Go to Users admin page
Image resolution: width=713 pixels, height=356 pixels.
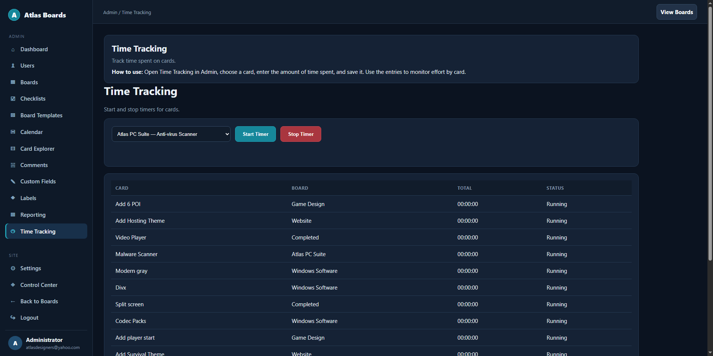click(46, 66)
